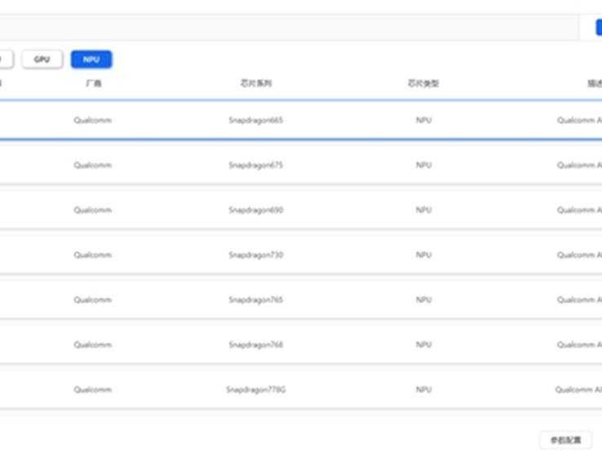The height and width of the screenshot is (452, 602).
Task: Click Qualcomm vendor in the Snapdragon768 row
Action: (x=92, y=345)
